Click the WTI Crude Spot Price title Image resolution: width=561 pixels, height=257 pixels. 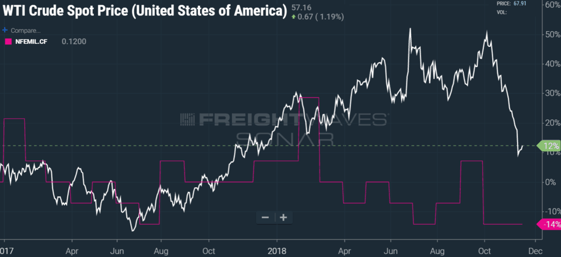tap(145, 12)
